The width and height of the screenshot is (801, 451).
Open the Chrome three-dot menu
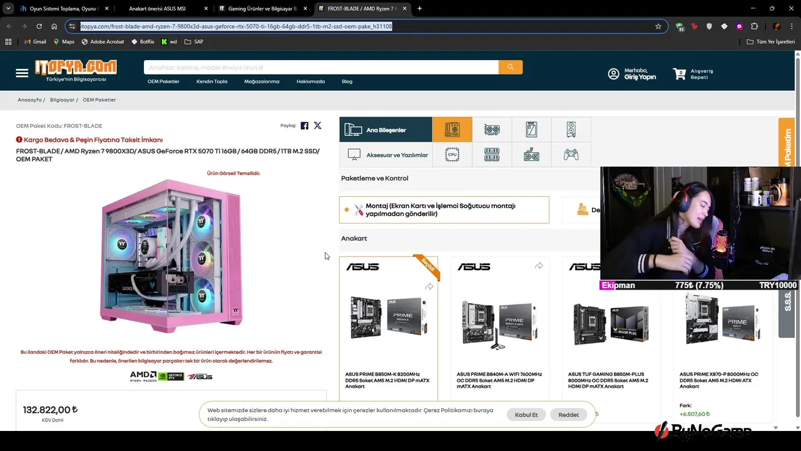790,26
